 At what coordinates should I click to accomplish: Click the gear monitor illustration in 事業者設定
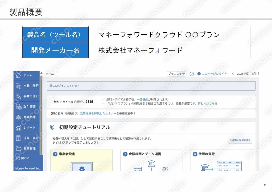pos(82,167)
